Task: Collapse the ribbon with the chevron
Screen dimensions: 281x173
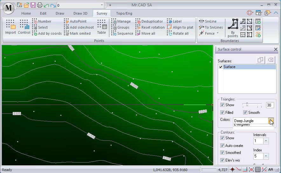Action: tap(276, 13)
